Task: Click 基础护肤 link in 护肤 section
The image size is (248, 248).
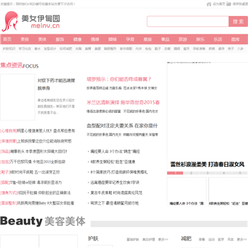Action: point(133,240)
